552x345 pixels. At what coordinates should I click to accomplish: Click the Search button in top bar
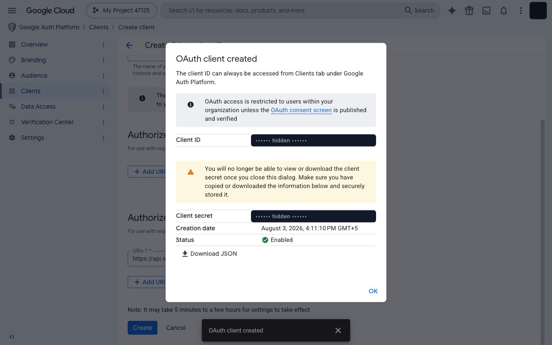pos(420,10)
